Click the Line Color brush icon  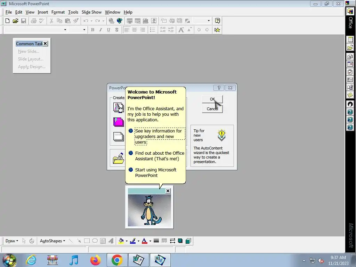coord(133,241)
